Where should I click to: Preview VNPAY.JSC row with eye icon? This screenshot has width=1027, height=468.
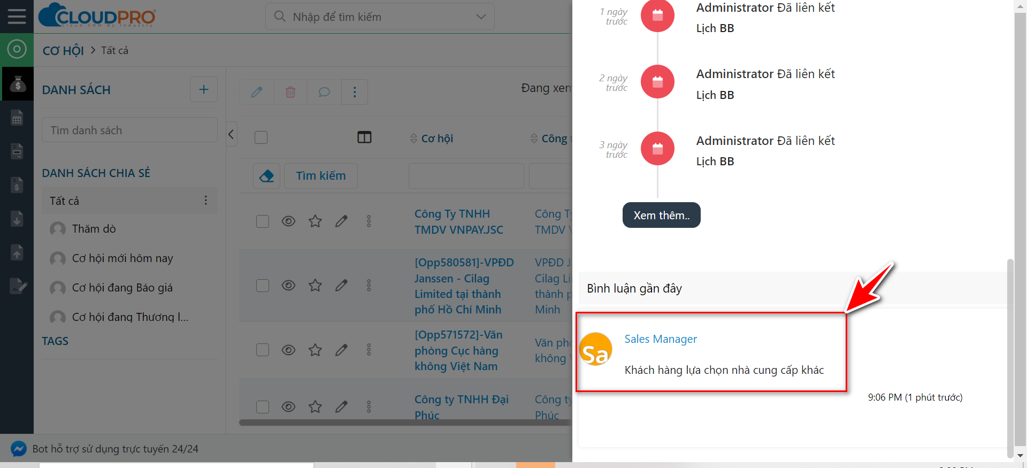tap(288, 221)
